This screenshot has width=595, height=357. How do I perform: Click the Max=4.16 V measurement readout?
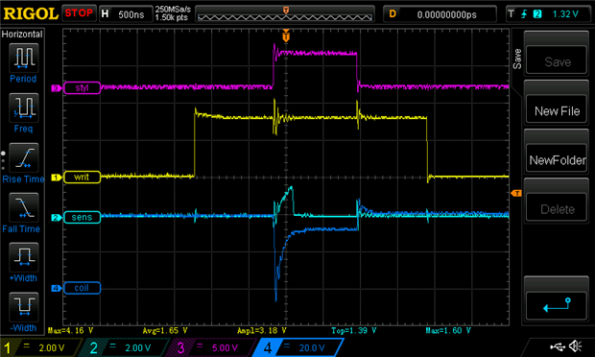[71, 330]
